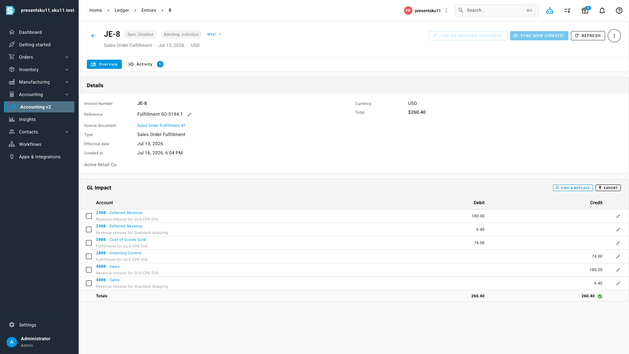
Task: Select checkbox for Cost of Goods Sold row
Action: pyautogui.click(x=89, y=243)
